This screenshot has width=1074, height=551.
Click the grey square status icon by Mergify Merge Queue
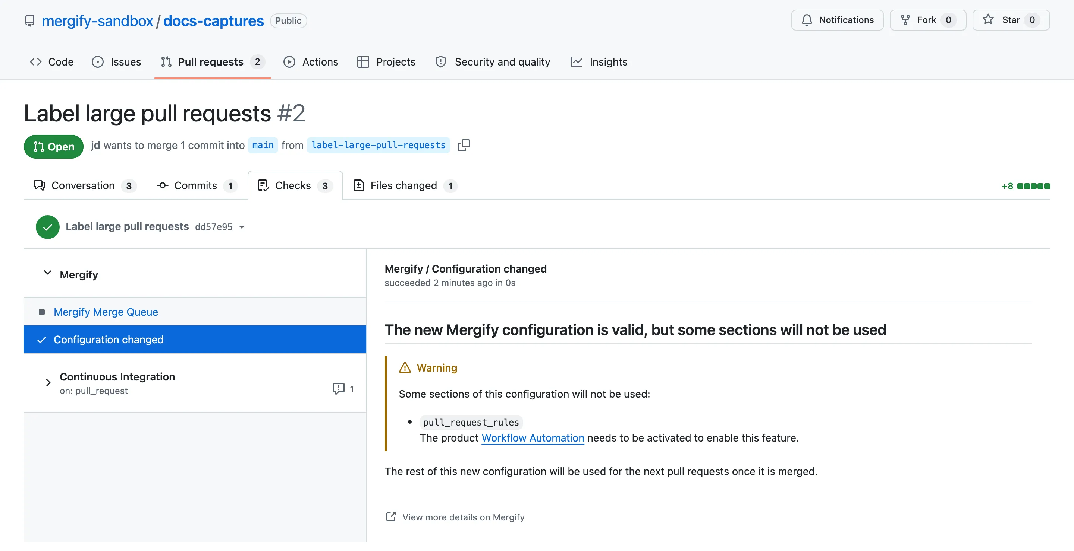42,312
